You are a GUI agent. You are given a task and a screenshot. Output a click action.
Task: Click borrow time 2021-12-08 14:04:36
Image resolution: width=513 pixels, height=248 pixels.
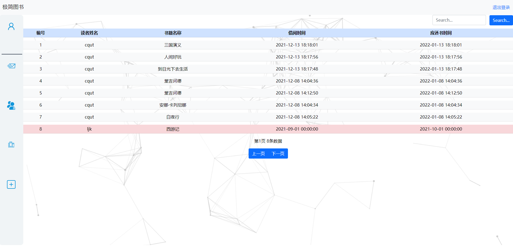[x=297, y=81]
